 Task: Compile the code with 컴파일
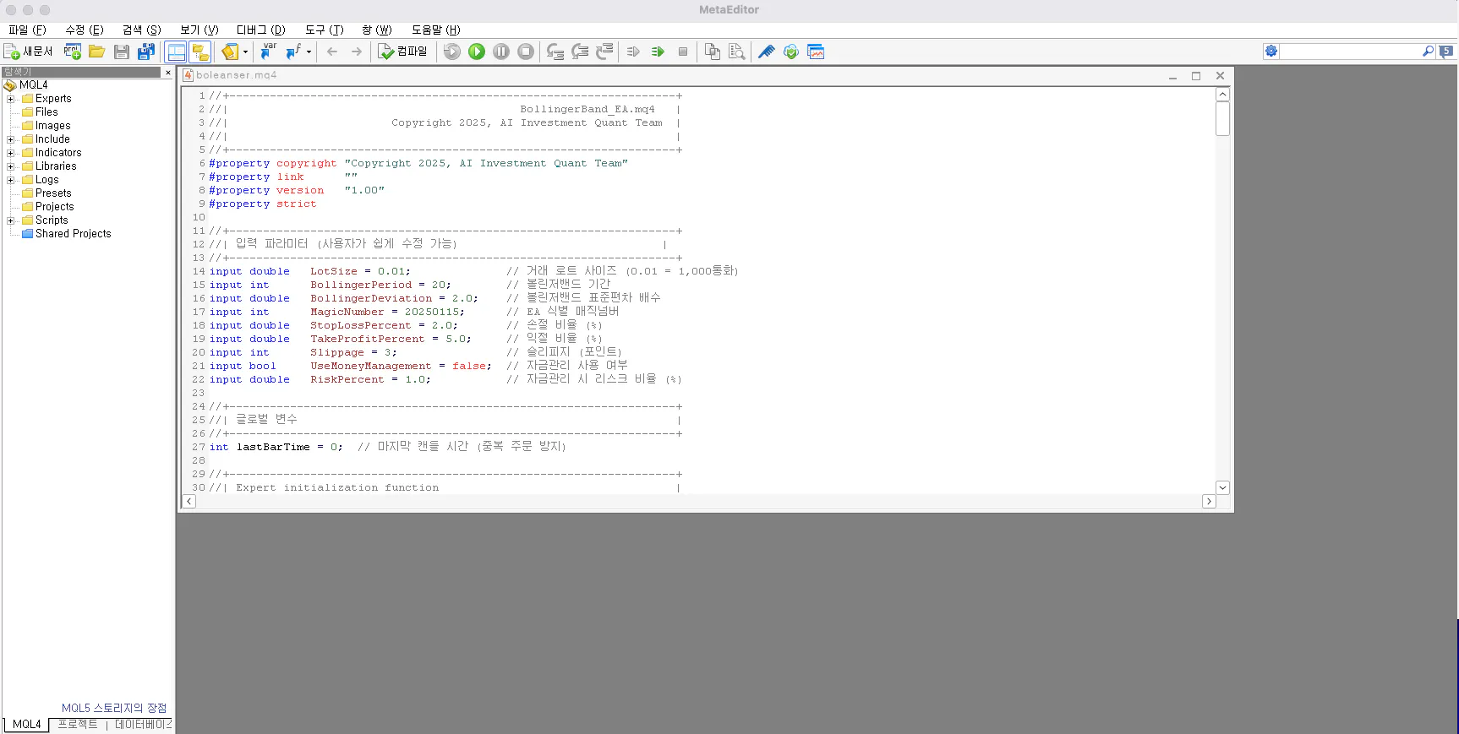(402, 52)
